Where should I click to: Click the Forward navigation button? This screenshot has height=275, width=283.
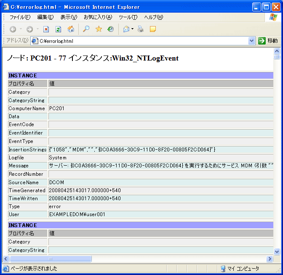pos(29,29)
